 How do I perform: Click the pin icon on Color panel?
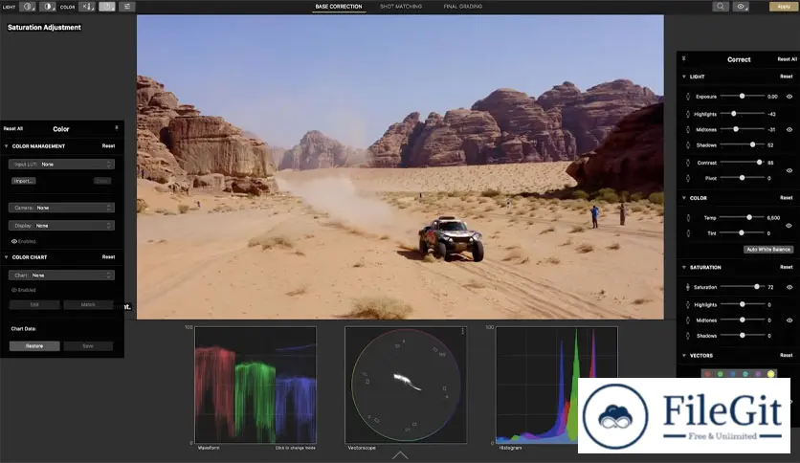[117, 128]
